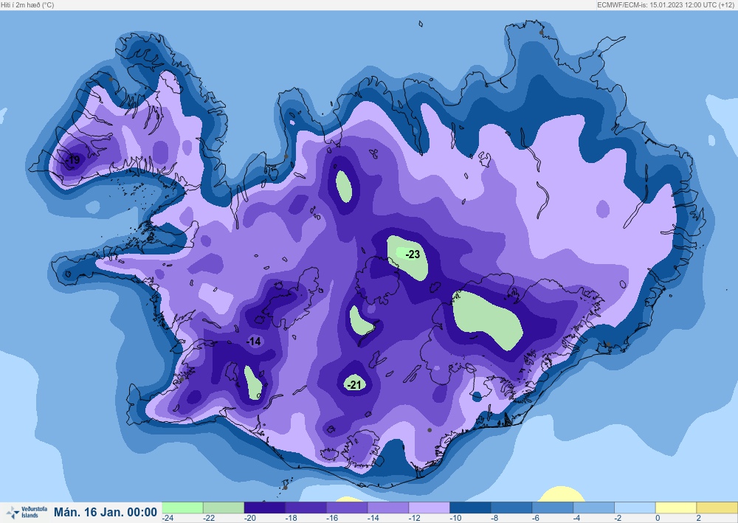Pick the legend swatch starting at -14

[x=388, y=508]
